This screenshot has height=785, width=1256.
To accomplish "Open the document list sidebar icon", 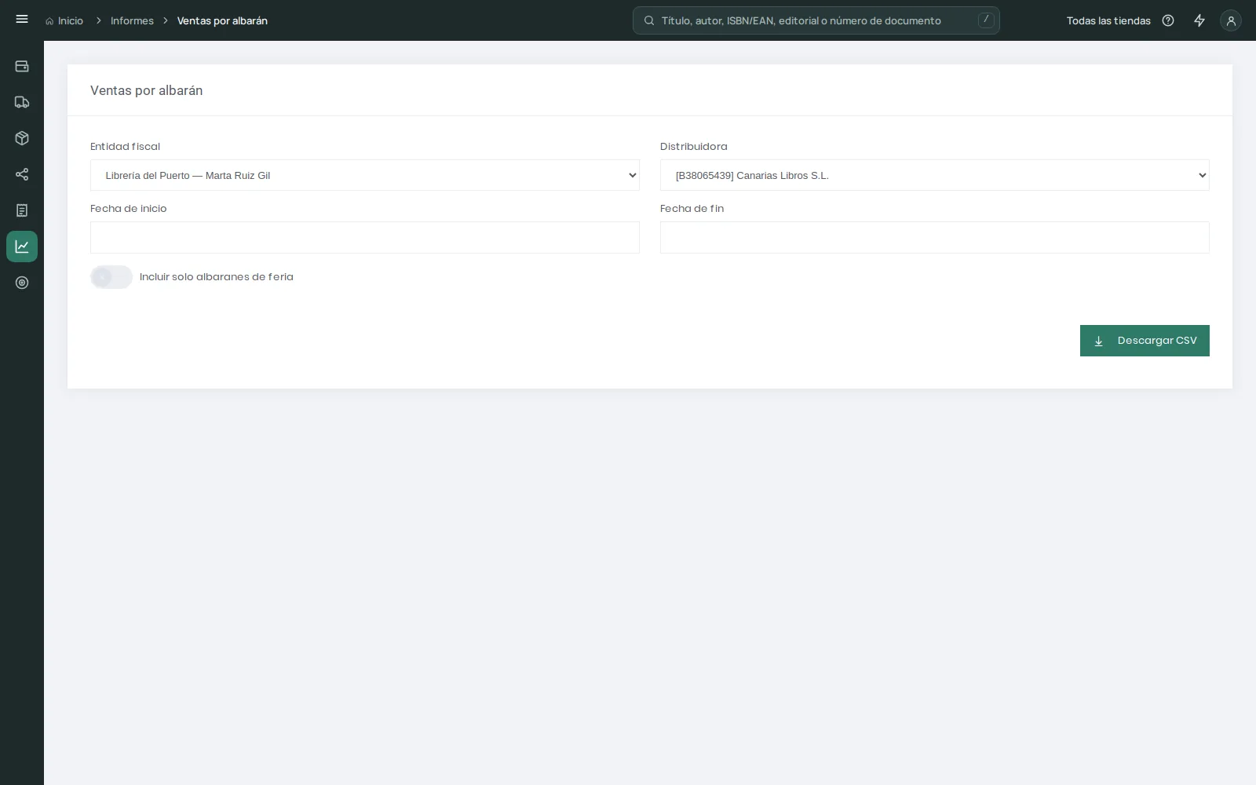I will [x=22, y=210].
